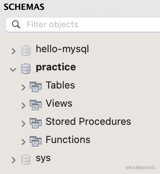160x174 pixels.
Task: Collapse the practice schema
Action: coord(13,70)
